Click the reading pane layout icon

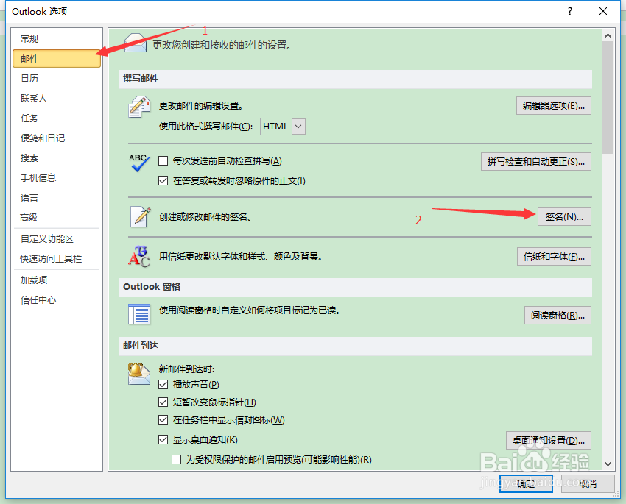(139, 314)
